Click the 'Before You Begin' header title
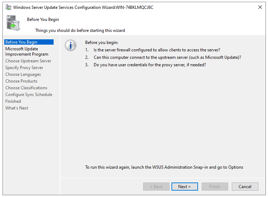268x197 pixels. 43,19
